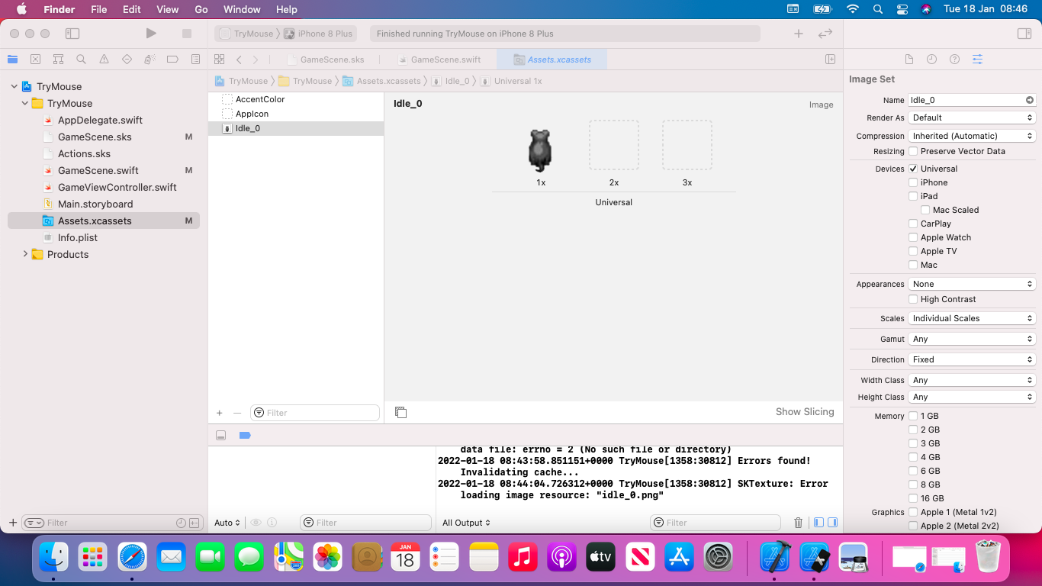The height and width of the screenshot is (586, 1042).
Task: Click the Issue navigator warning icon
Action: [x=104, y=60]
